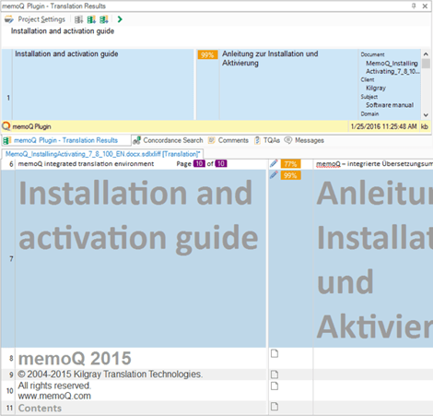Click the grey segment list toolbar icon
This screenshot has height=416, width=433.
[78, 19]
